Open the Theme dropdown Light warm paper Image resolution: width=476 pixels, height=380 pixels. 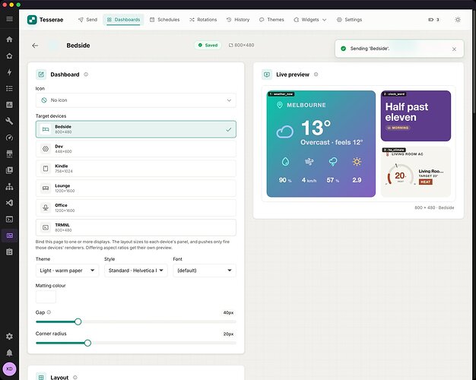tap(67, 271)
